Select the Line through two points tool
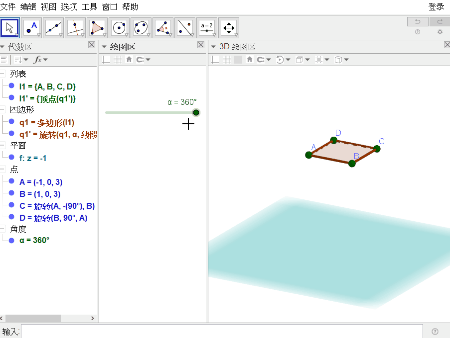Image resolution: width=450 pixels, height=338 pixels. point(54,28)
